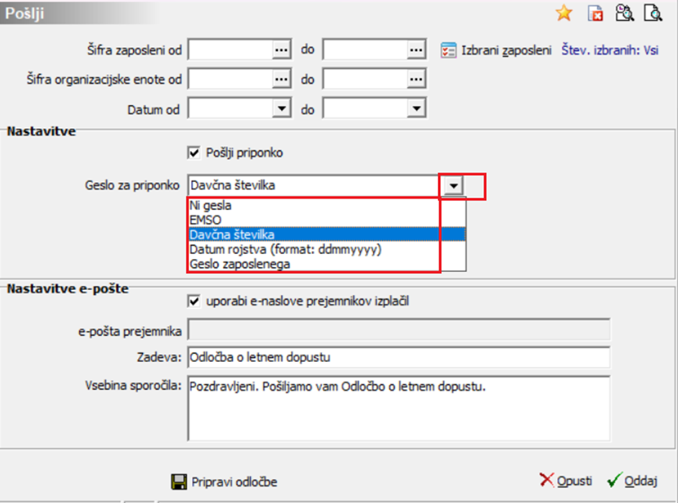This screenshot has height=503, width=678.
Task: Collapse the Geslo za priponko dropdown arrow
Action: point(453,186)
